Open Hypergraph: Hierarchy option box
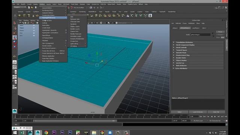The image size is (240, 135). [x=66, y=30]
